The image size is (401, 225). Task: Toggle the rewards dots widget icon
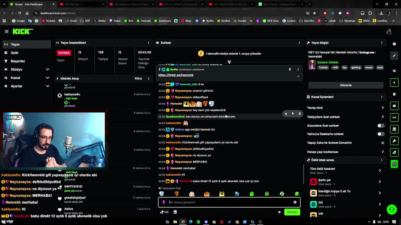[x=394, y=152]
